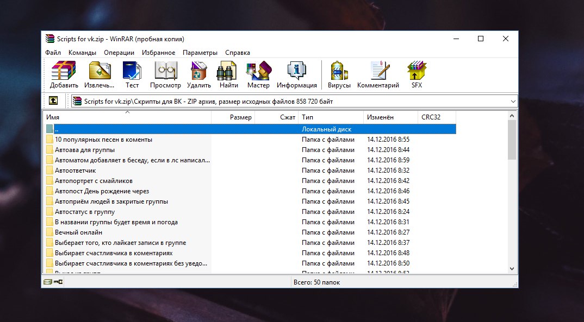Screen dimensions: 584x322
Task: Select "Выберает того, кто лайкает записи в группе"
Action: (x=121, y=243)
